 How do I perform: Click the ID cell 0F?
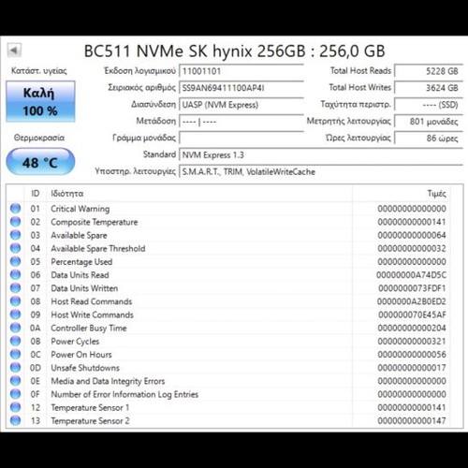tap(35, 394)
